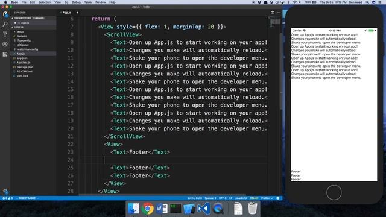Open the Extensions view in activity bar
The width and height of the screenshot is (386, 217).
(x=5, y=54)
